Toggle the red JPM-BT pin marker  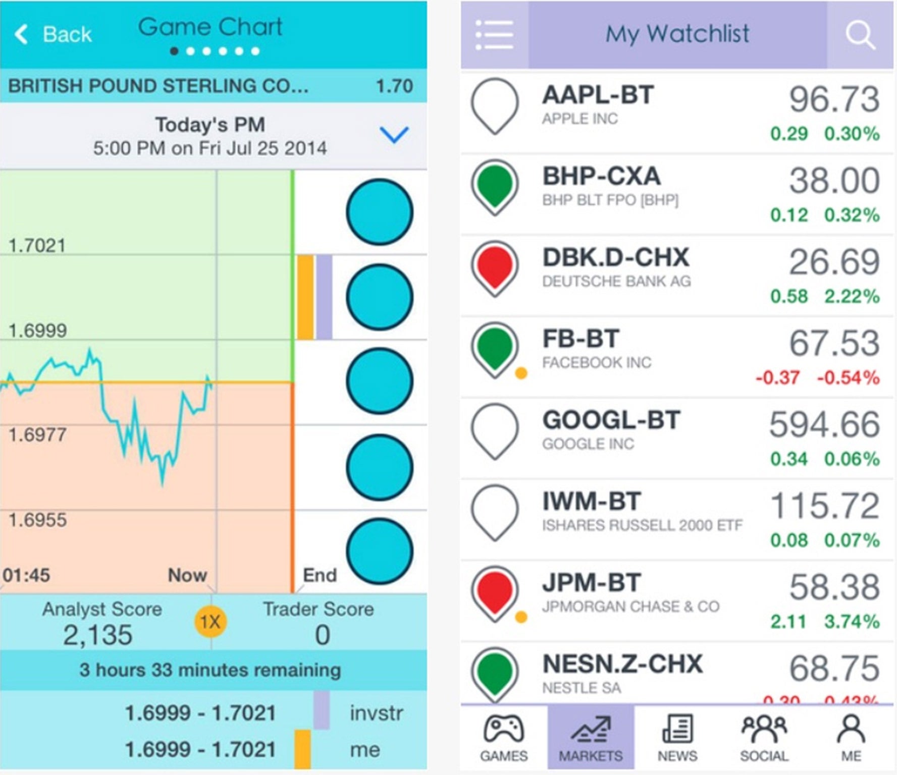pos(495,594)
